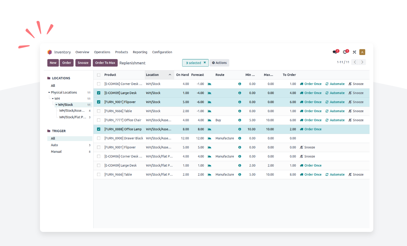The image size is (407, 246).
Task: Open the Actions dropdown menu
Action: [x=219, y=63]
